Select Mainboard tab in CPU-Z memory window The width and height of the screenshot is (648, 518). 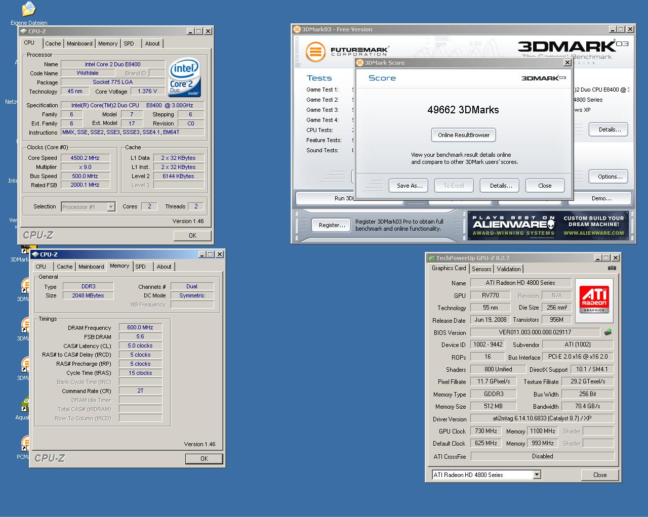coord(91,267)
